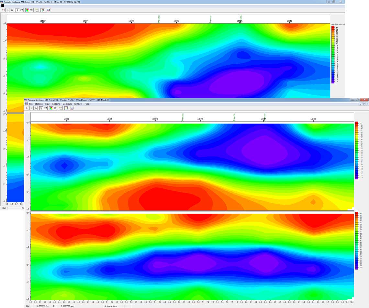Image resolution: width=369 pixels, height=308 pixels.
Task: Click the gridding tool icon
Action: [x=37, y=10]
